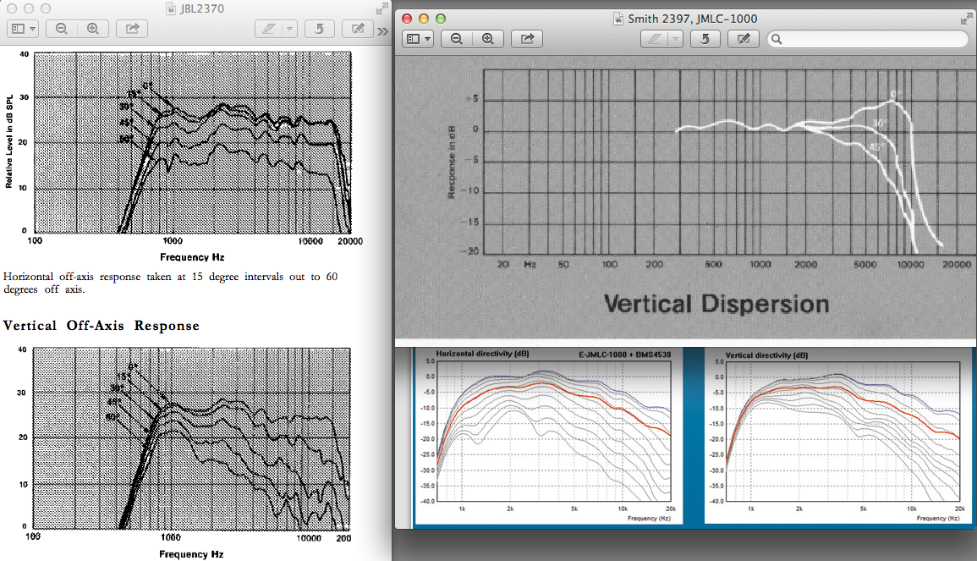The height and width of the screenshot is (561, 977).
Task: Zoom in on the JBL2370 document
Action: pyautogui.click(x=93, y=29)
